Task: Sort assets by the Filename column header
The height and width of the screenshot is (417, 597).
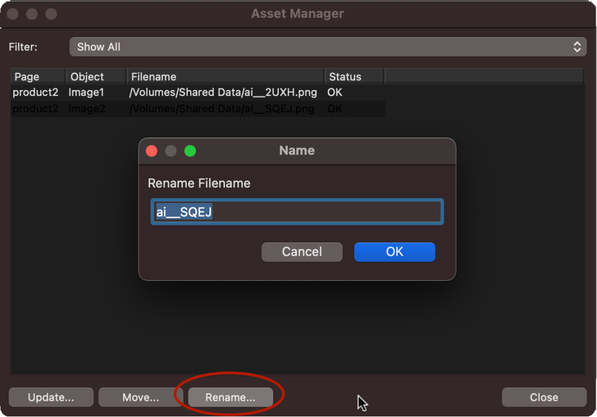Action: pos(225,77)
